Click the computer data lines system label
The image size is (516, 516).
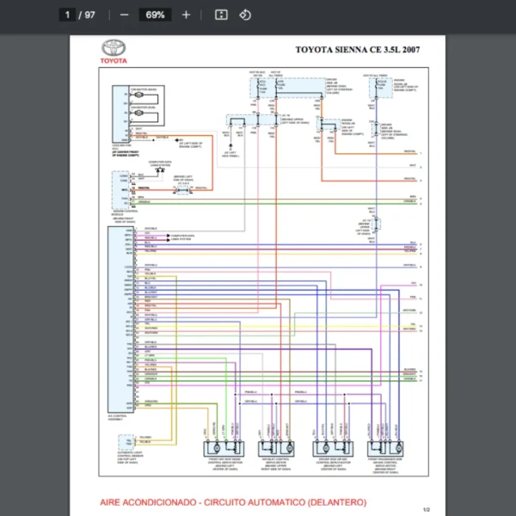point(163,163)
